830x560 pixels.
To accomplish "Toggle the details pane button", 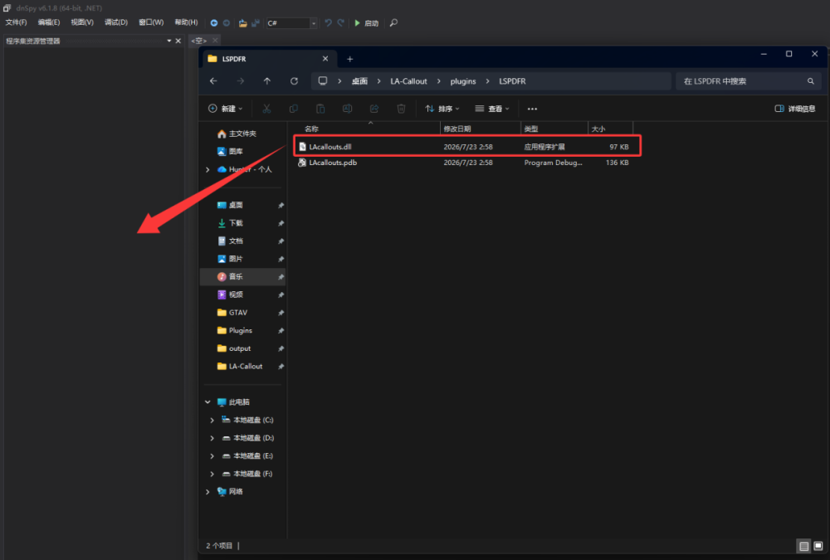I will [794, 109].
